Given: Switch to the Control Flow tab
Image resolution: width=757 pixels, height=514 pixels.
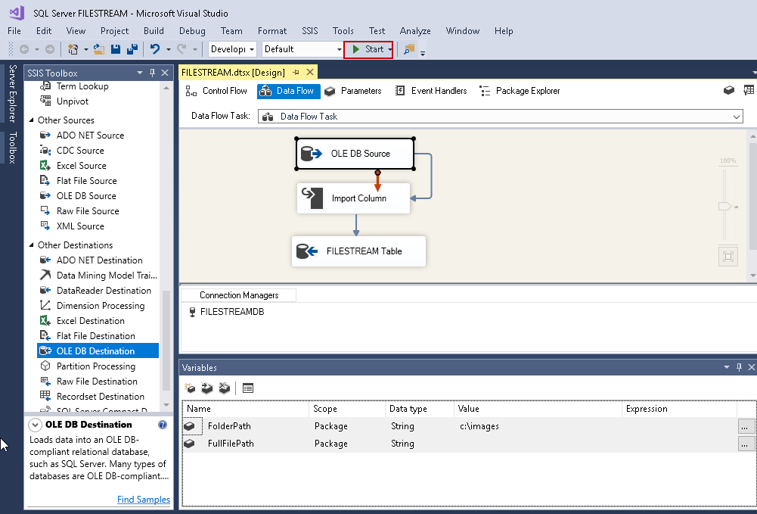Looking at the screenshot, I should (217, 91).
